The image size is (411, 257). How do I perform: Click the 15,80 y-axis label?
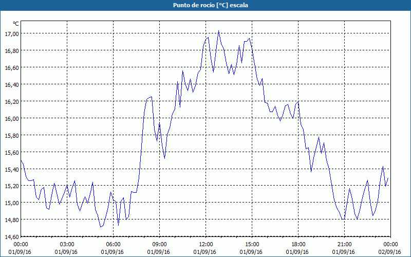[12, 135]
